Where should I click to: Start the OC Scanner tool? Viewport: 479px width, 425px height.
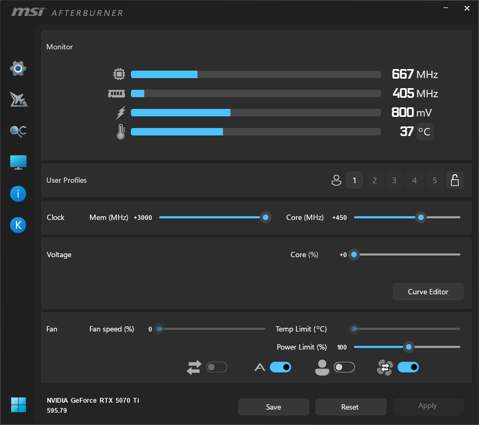point(18,131)
